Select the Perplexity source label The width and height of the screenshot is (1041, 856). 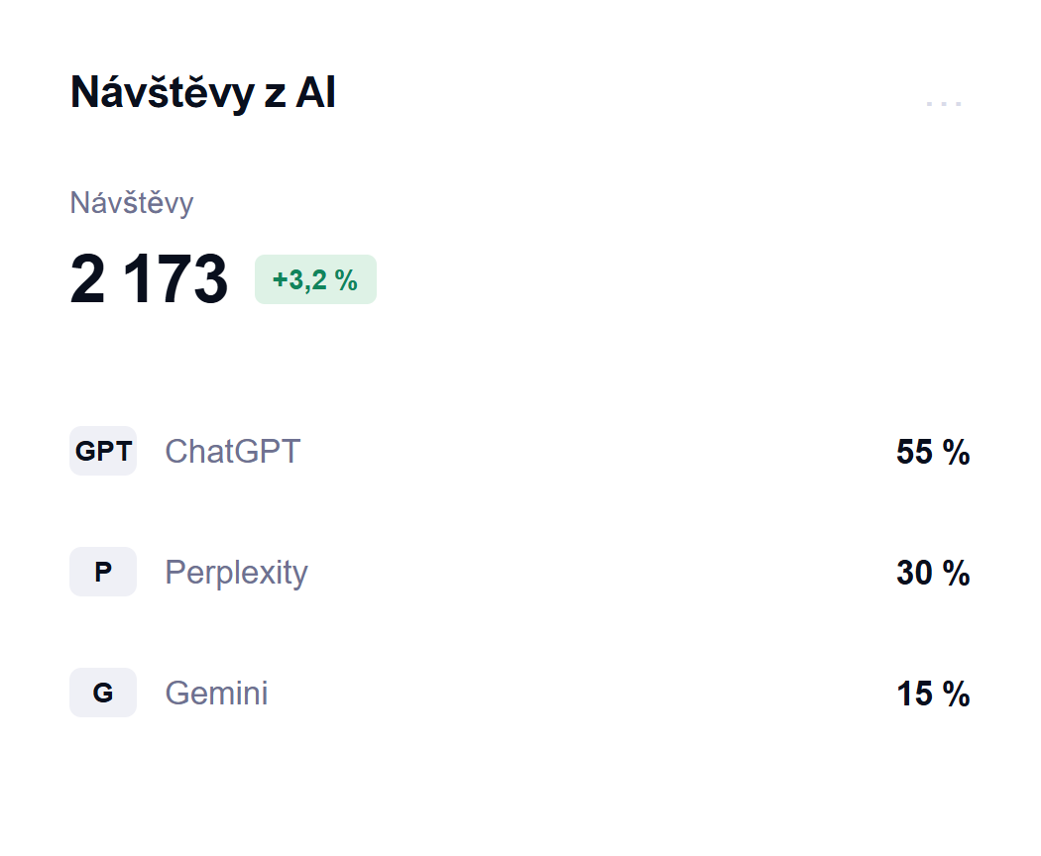tap(236, 573)
